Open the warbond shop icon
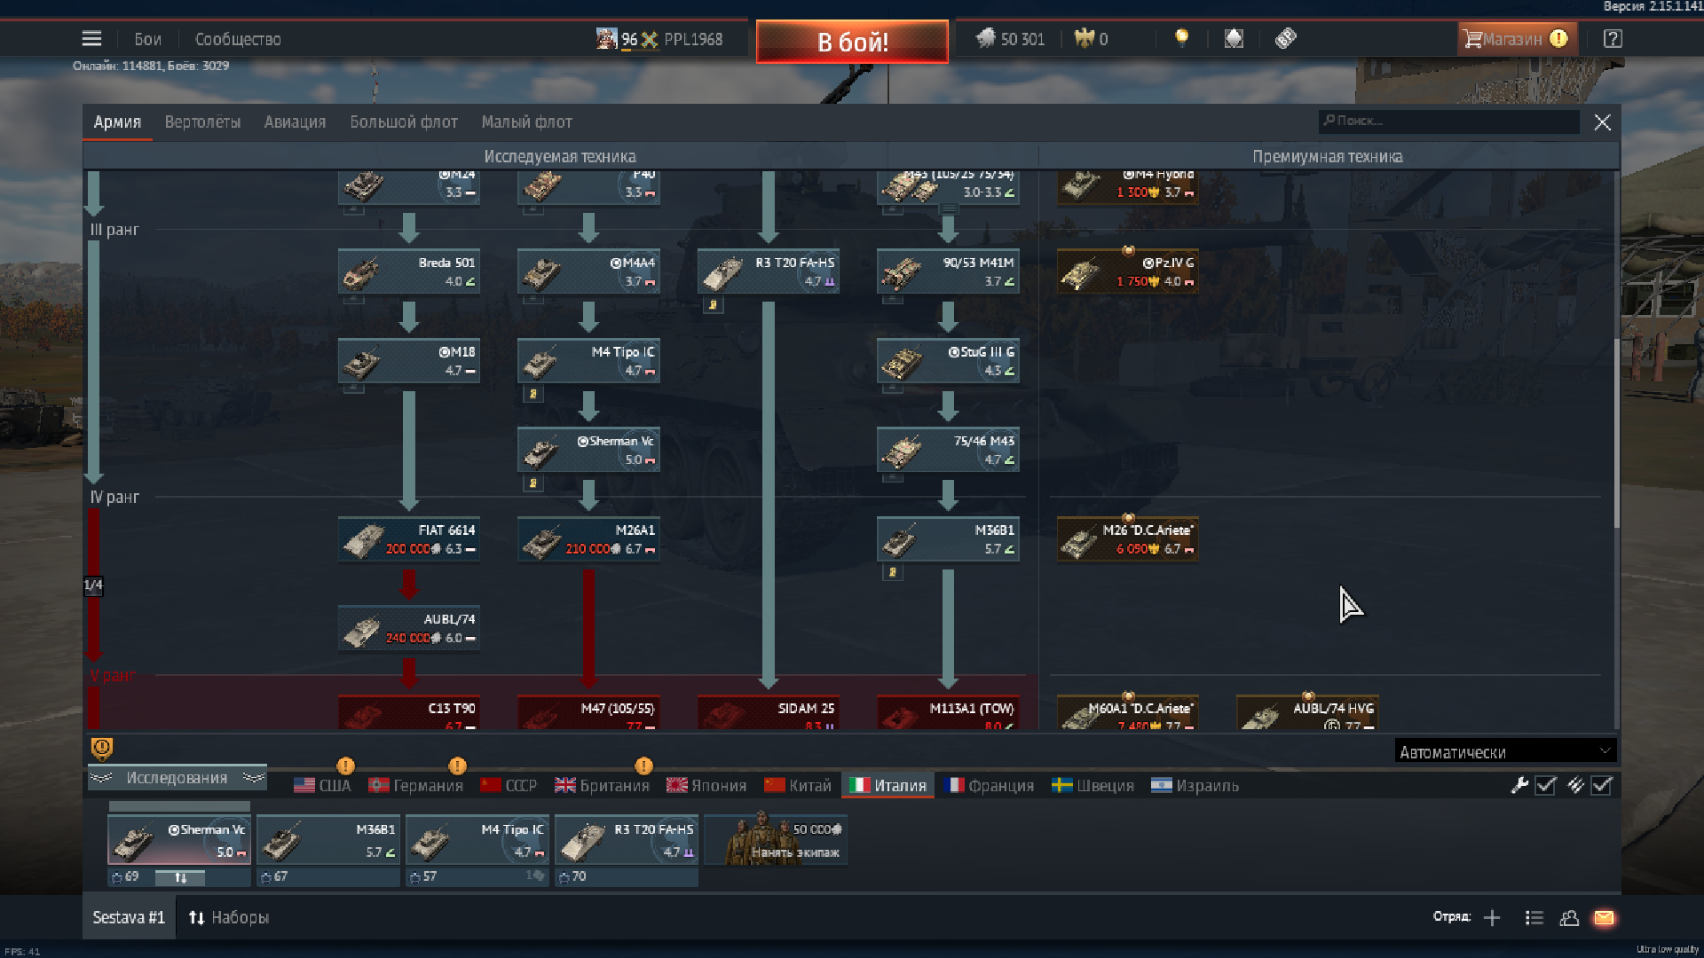This screenshot has width=1704, height=958. coord(1234,38)
